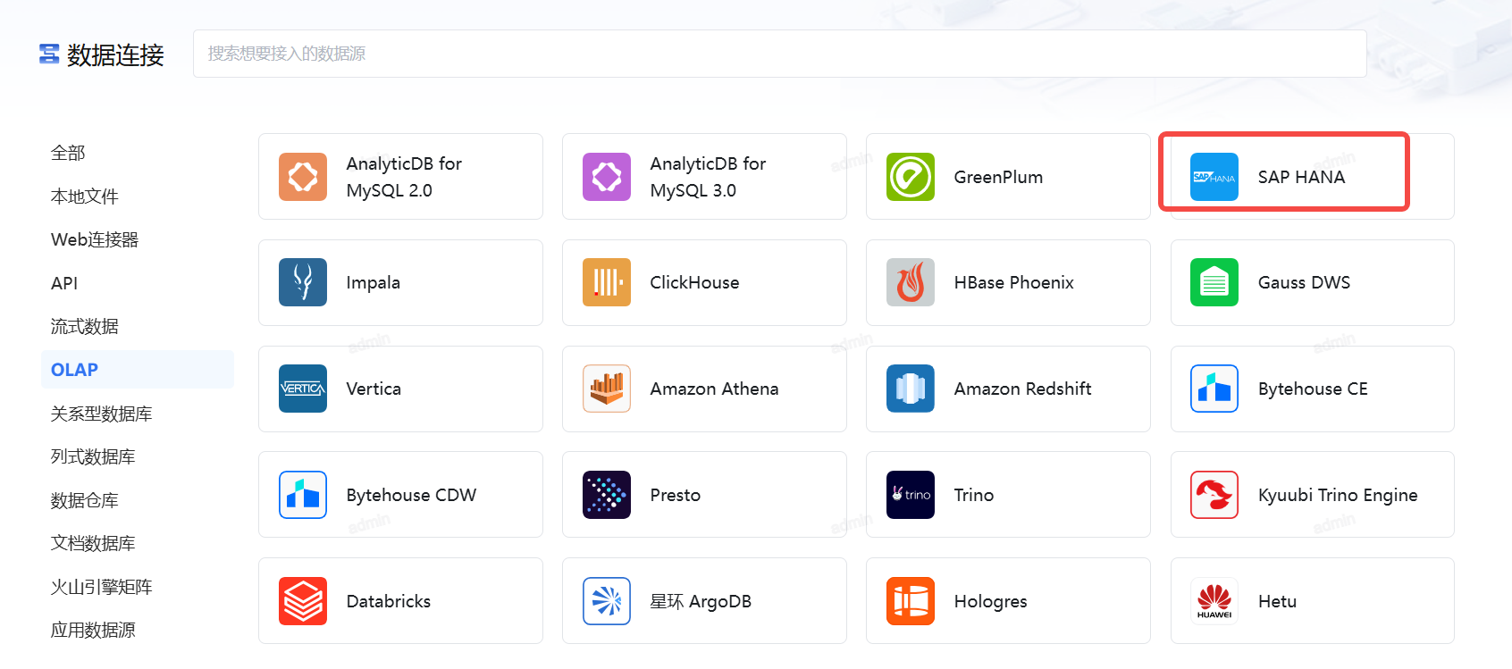Open the 本地文件 category
Screen dimensions: 1512x669
click(84, 197)
